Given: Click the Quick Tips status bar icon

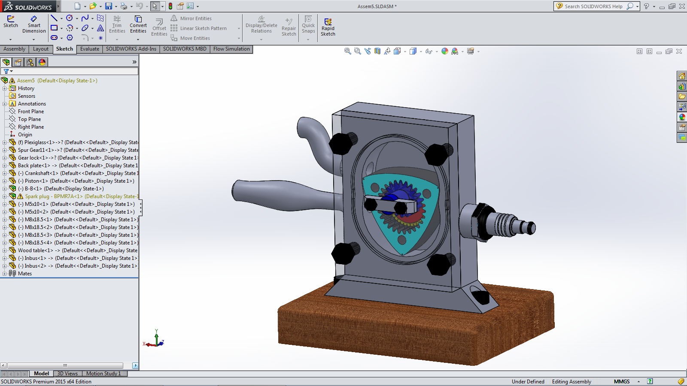Looking at the screenshot, I should click(x=650, y=381).
